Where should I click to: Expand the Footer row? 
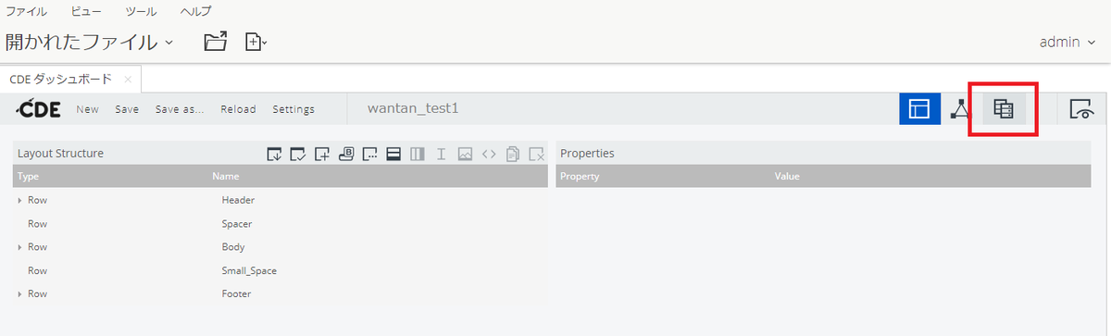19,294
